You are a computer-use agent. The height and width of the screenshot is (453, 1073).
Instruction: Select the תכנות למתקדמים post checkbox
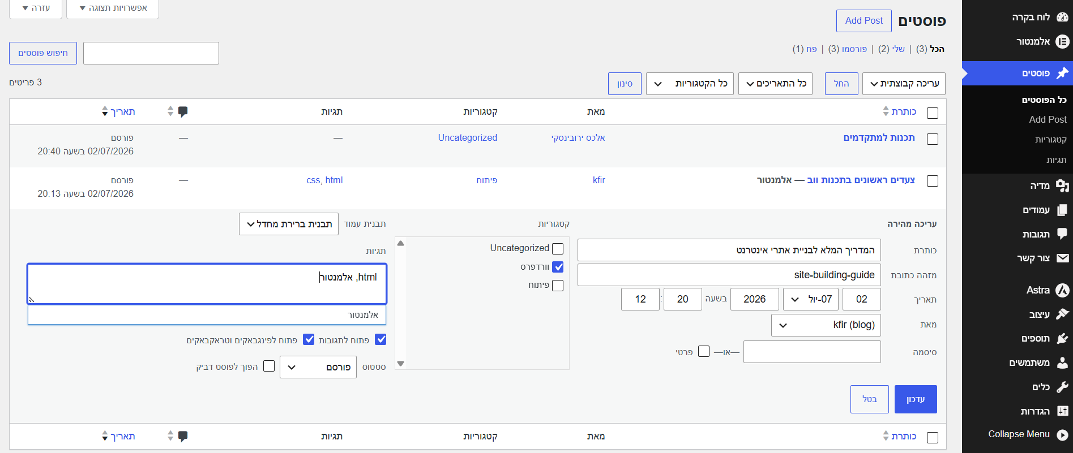click(933, 139)
